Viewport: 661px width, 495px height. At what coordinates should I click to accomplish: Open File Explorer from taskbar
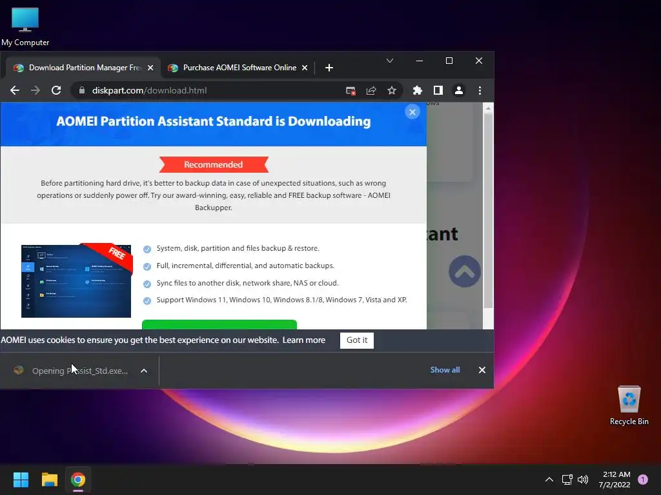(x=49, y=480)
